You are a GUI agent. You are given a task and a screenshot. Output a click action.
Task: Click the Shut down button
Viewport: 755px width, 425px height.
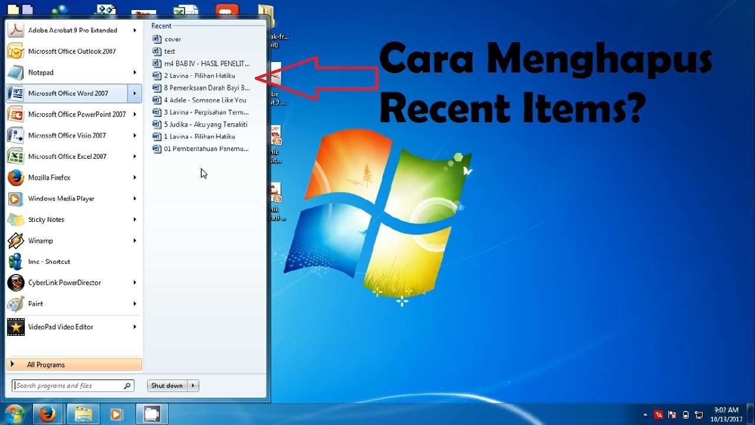[x=167, y=385]
